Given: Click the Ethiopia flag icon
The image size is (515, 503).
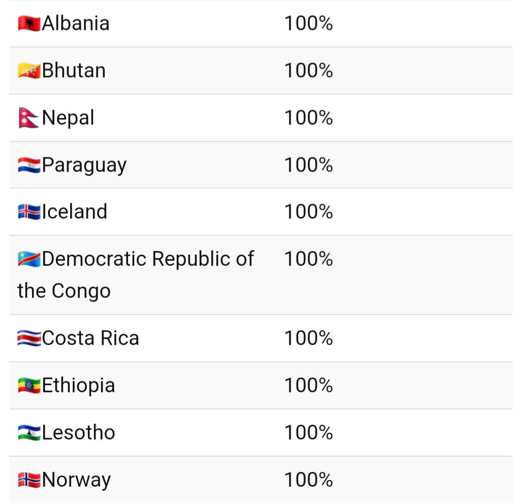Looking at the screenshot, I should tap(29, 385).
